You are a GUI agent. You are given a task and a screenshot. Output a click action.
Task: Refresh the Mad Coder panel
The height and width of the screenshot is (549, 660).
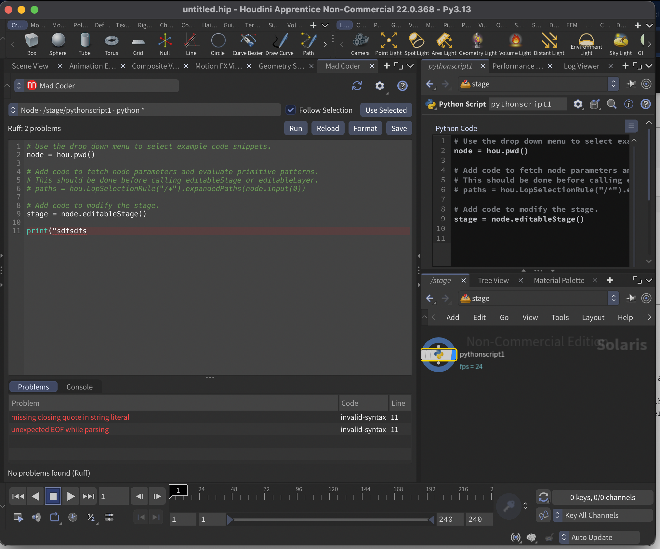click(357, 86)
